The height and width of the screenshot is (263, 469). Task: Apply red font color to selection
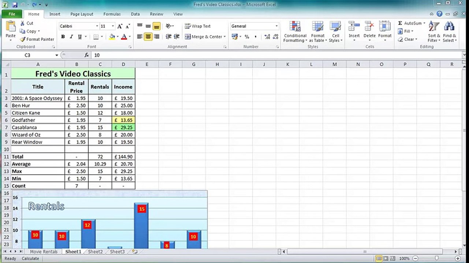pos(124,37)
